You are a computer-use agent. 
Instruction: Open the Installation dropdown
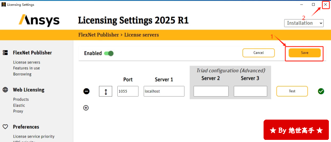(304, 23)
